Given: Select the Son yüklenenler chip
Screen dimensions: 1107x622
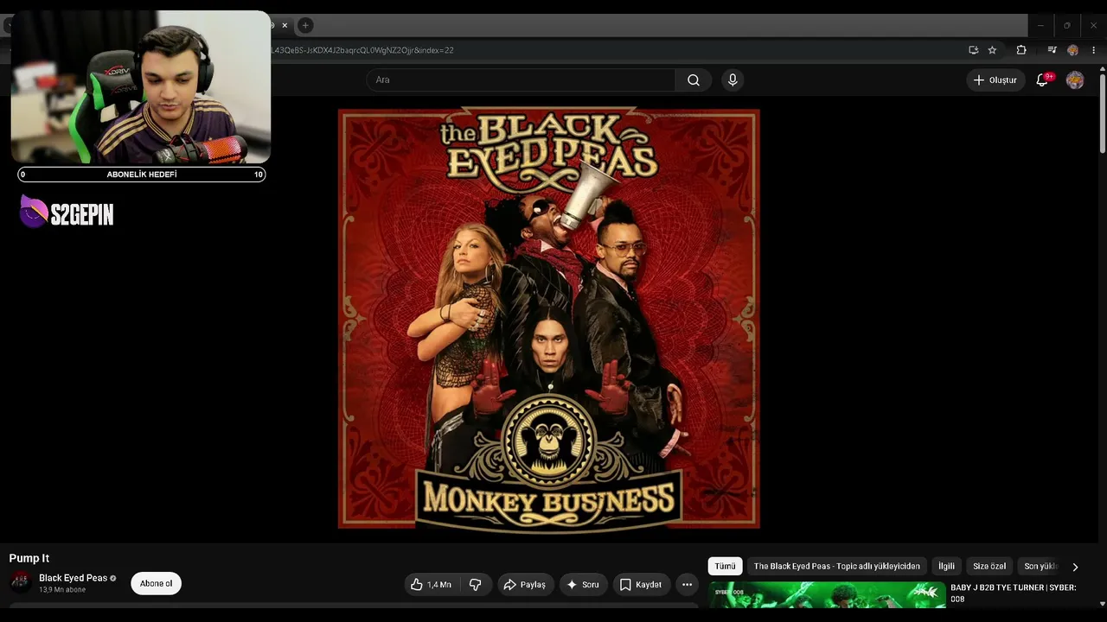Looking at the screenshot, I should pyautogui.click(x=1040, y=567).
